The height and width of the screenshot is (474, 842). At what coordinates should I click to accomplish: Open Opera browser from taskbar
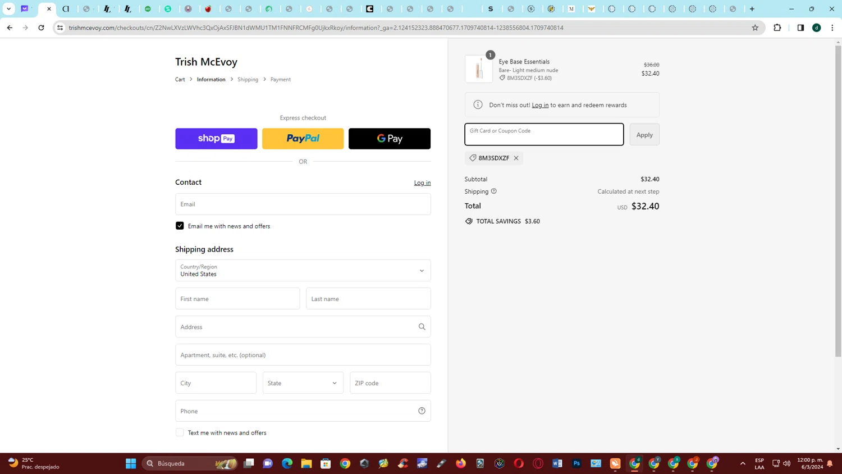coord(519,463)
